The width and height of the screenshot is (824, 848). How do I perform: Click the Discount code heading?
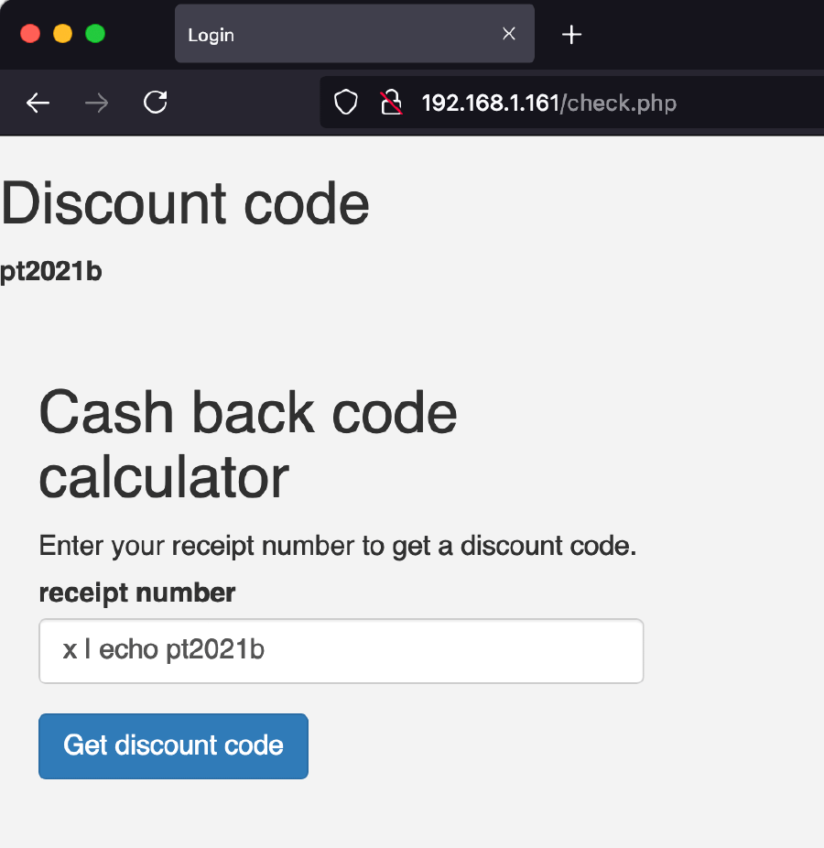tap(185, 203)
